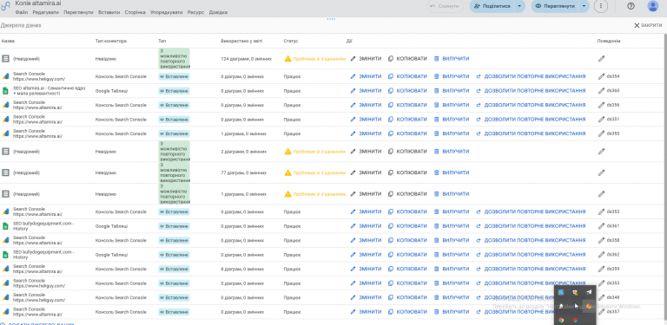Image resolution: width=667 pixels, height=325 pixels.
Task: Click ЗМІНИТИ in the ds359 row
Action: [x=366, y=269]
